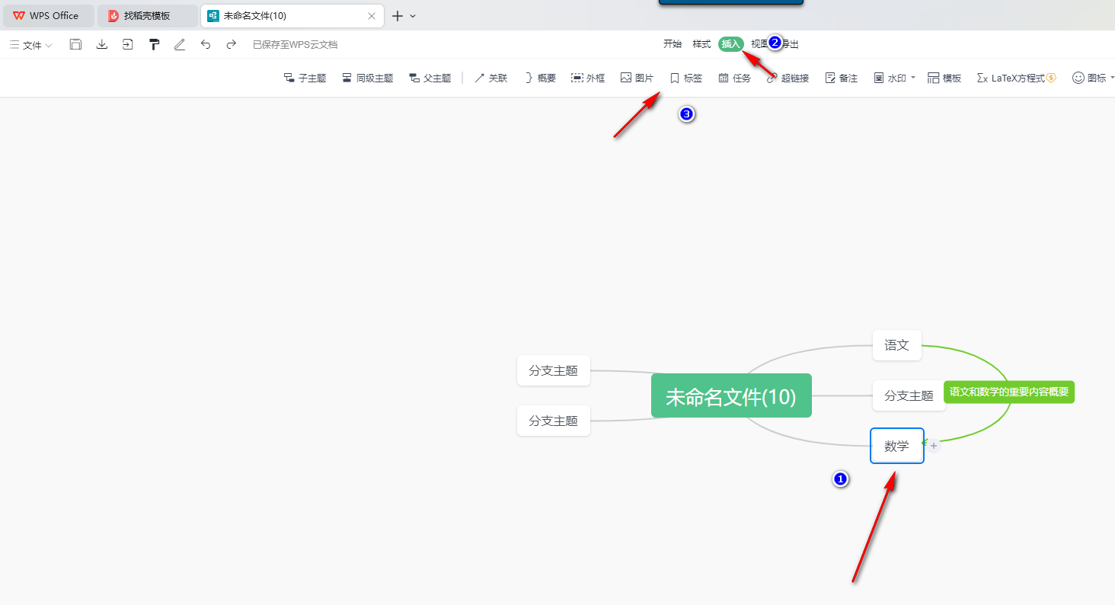Undo the last action
This screenshot has height=605, width=1115.
pos(206,44)
